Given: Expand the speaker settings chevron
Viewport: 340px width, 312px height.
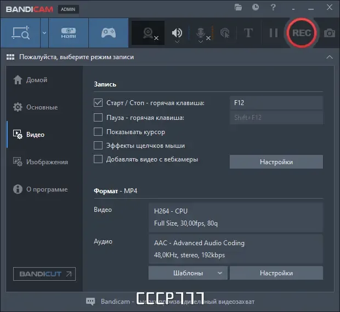Looking at the screenshot, I should click(177, 42).
